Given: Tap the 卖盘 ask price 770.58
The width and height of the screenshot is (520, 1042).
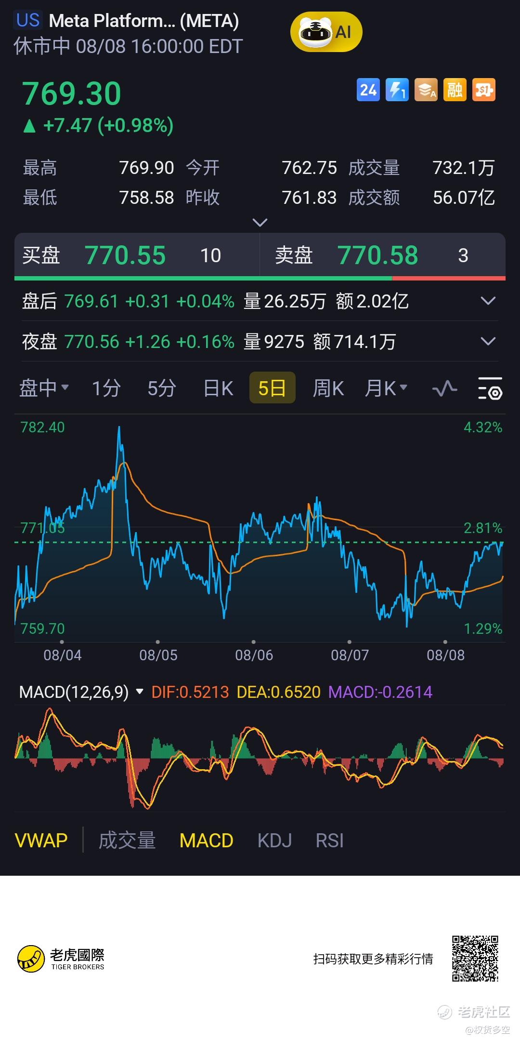Looking at the screenshot, I should pyautogui.click(x=377, y=255).
